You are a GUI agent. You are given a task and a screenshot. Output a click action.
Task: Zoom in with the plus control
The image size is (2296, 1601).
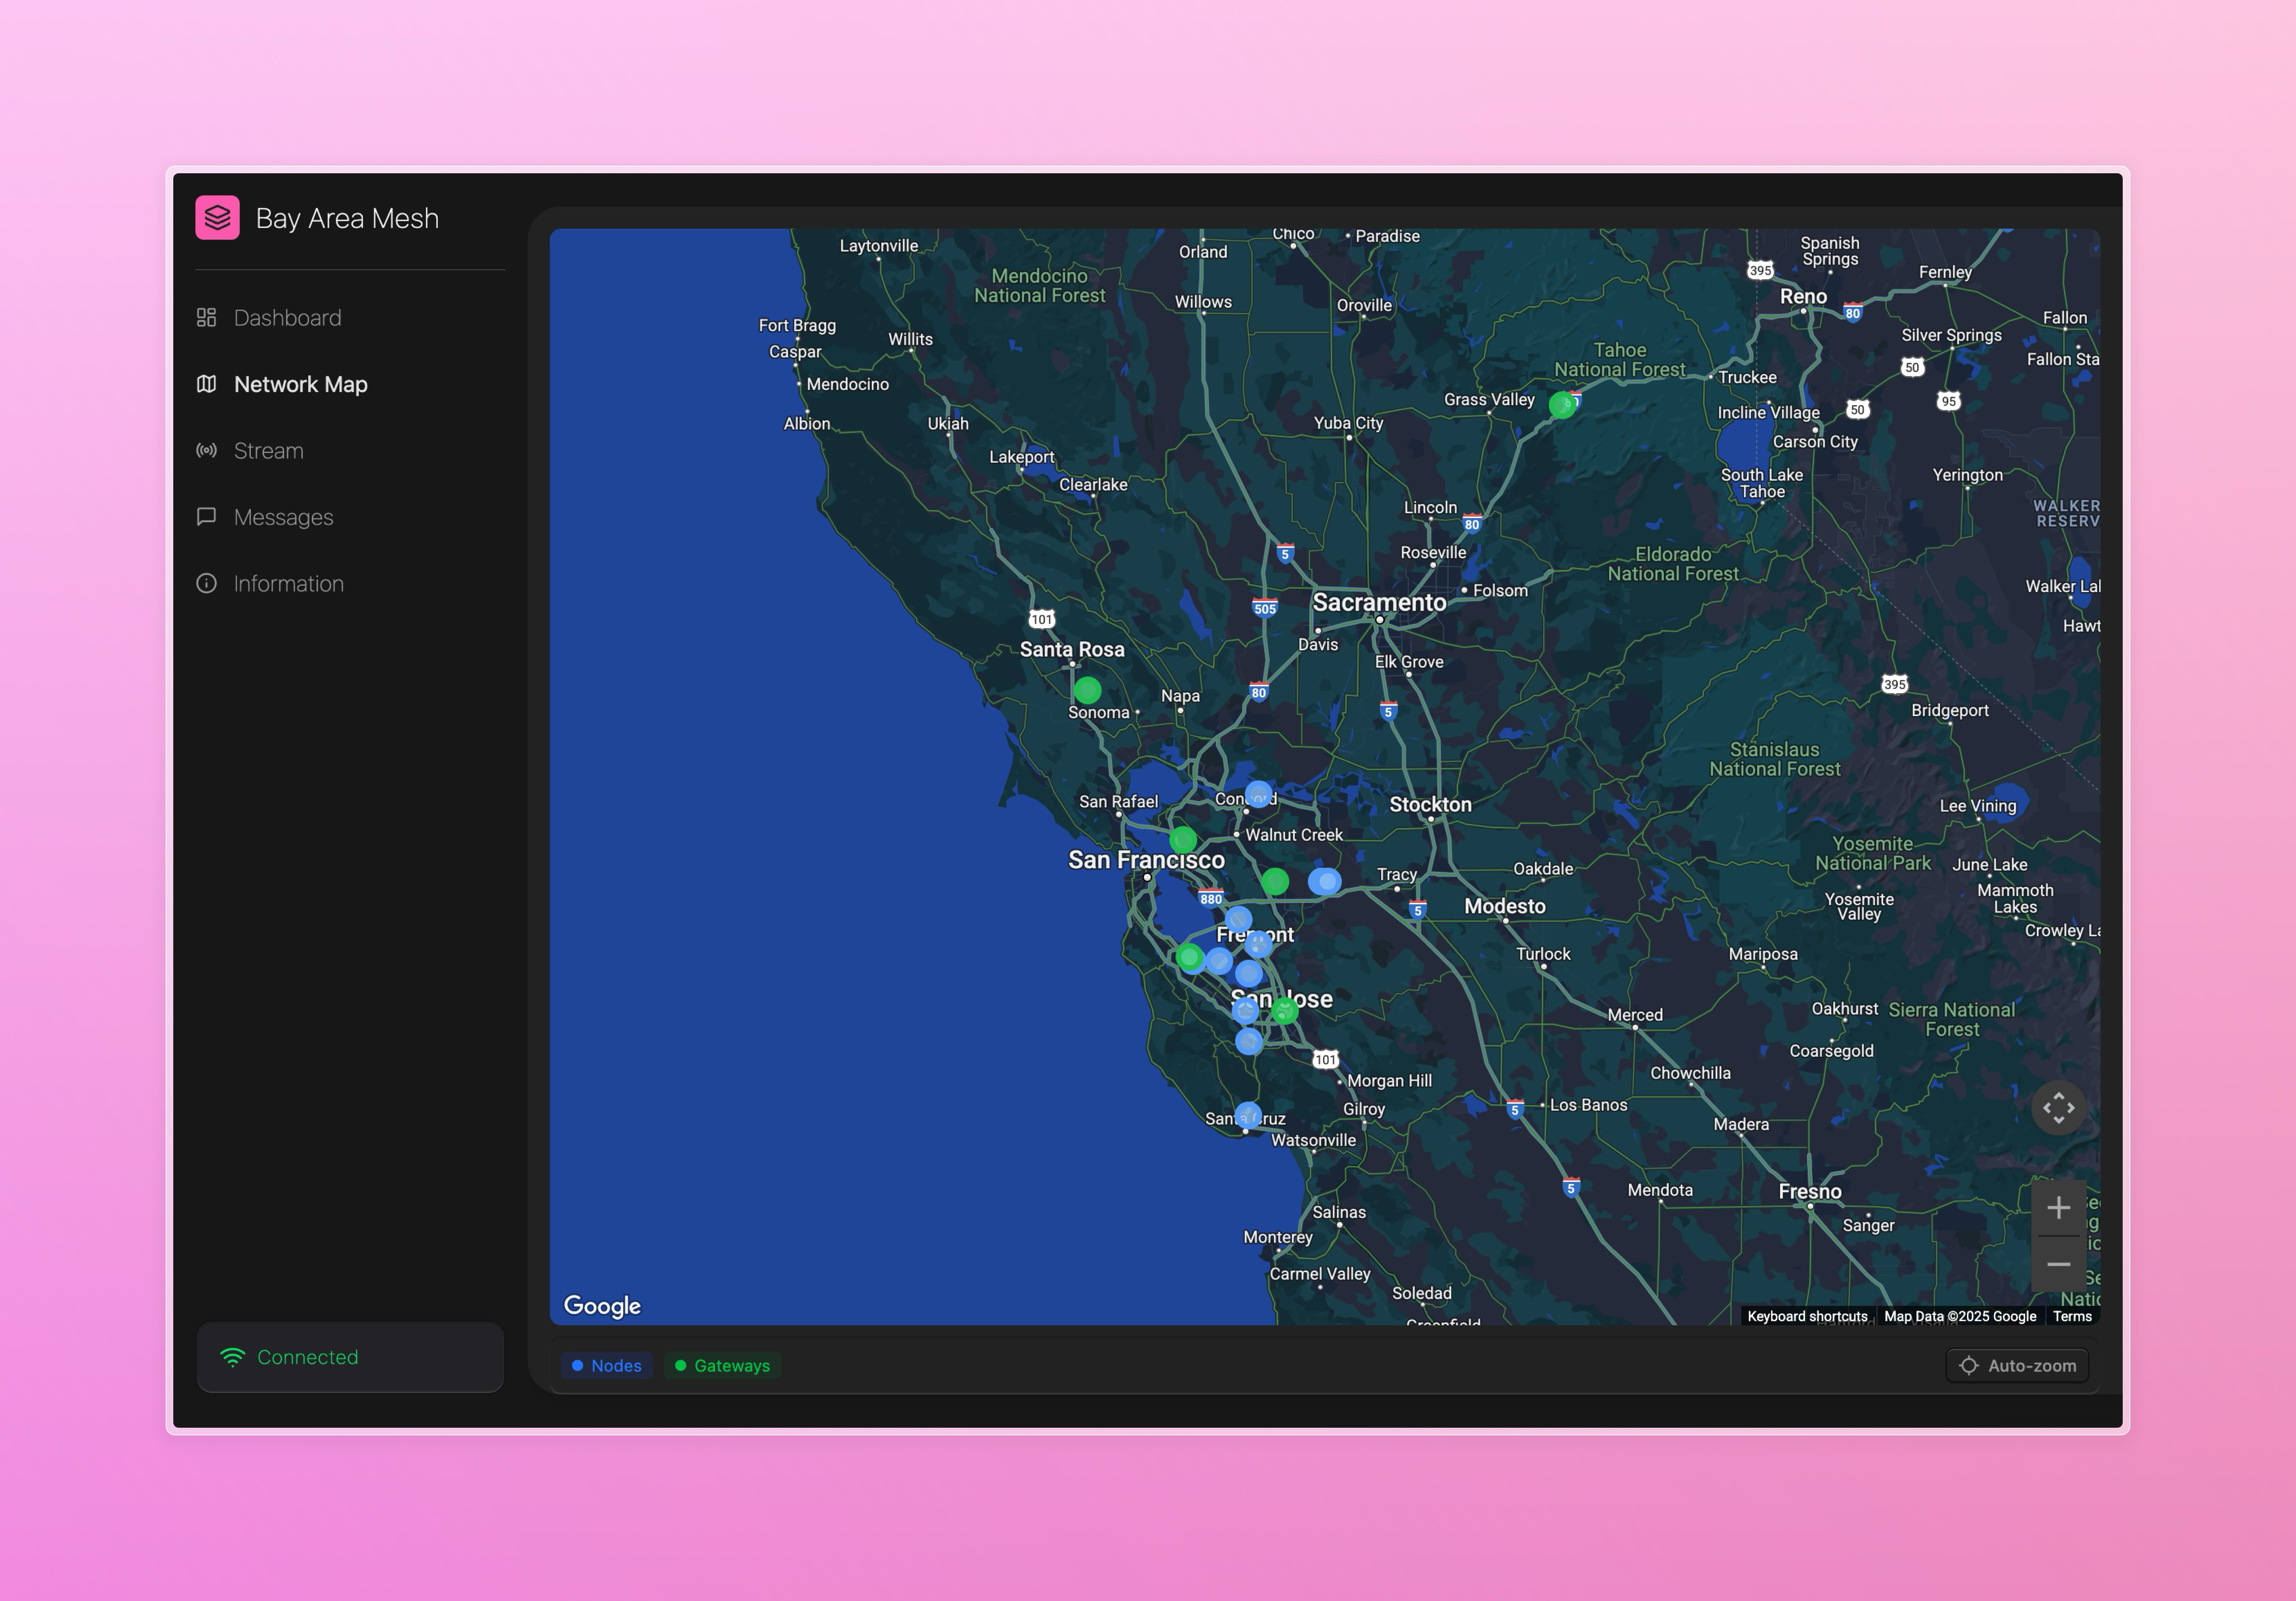pos(2059,1207)
